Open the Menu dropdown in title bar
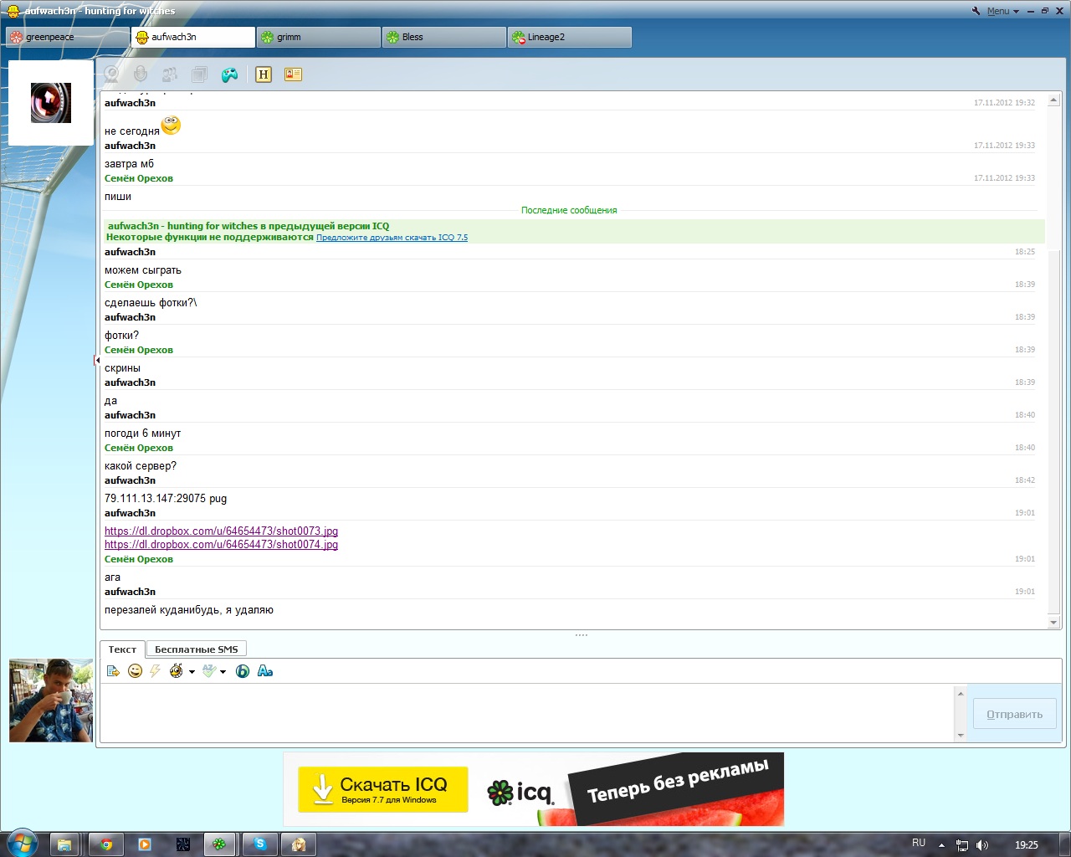This screenshot has width=1071, height=857. (1002, 11)
